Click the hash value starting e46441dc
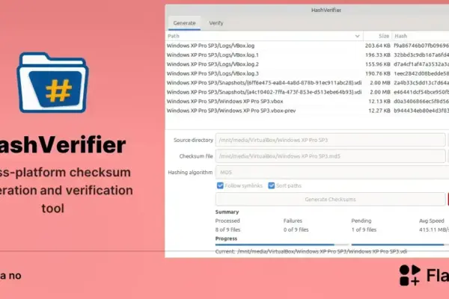 tap(421, 92)
